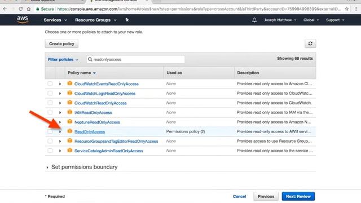Image resolution: width=361 pixels, height=203 pixels.
Task: Select the ServiceCatalogAdminReadOnlyAccess checkbox
Action: (50, 151)
